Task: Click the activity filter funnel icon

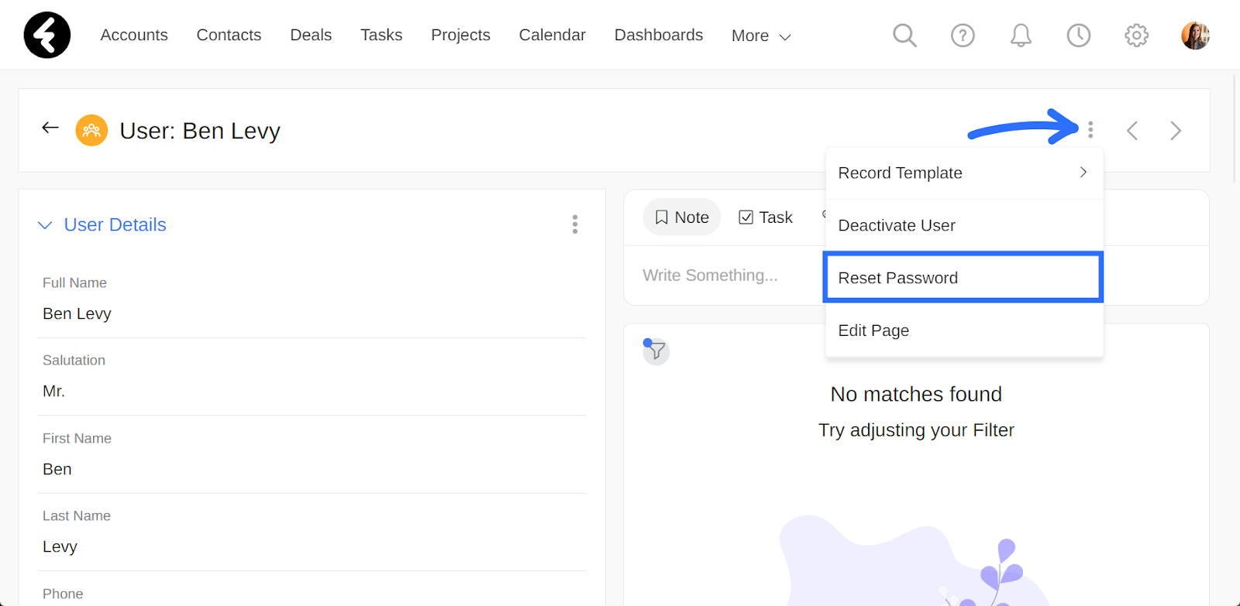Action: [656, 351]
